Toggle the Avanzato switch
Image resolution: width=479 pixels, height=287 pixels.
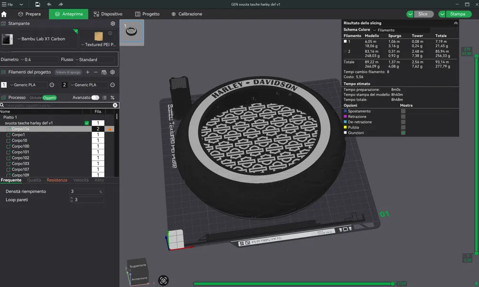95,97
